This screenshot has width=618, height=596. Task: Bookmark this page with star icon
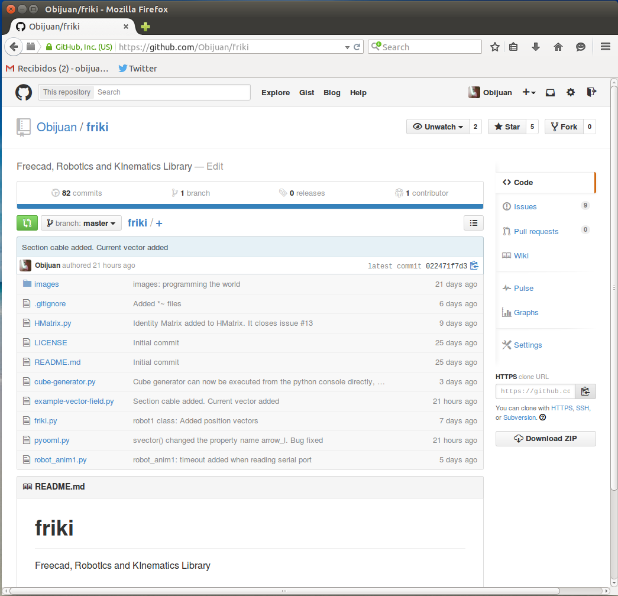(x=495, y=47)
